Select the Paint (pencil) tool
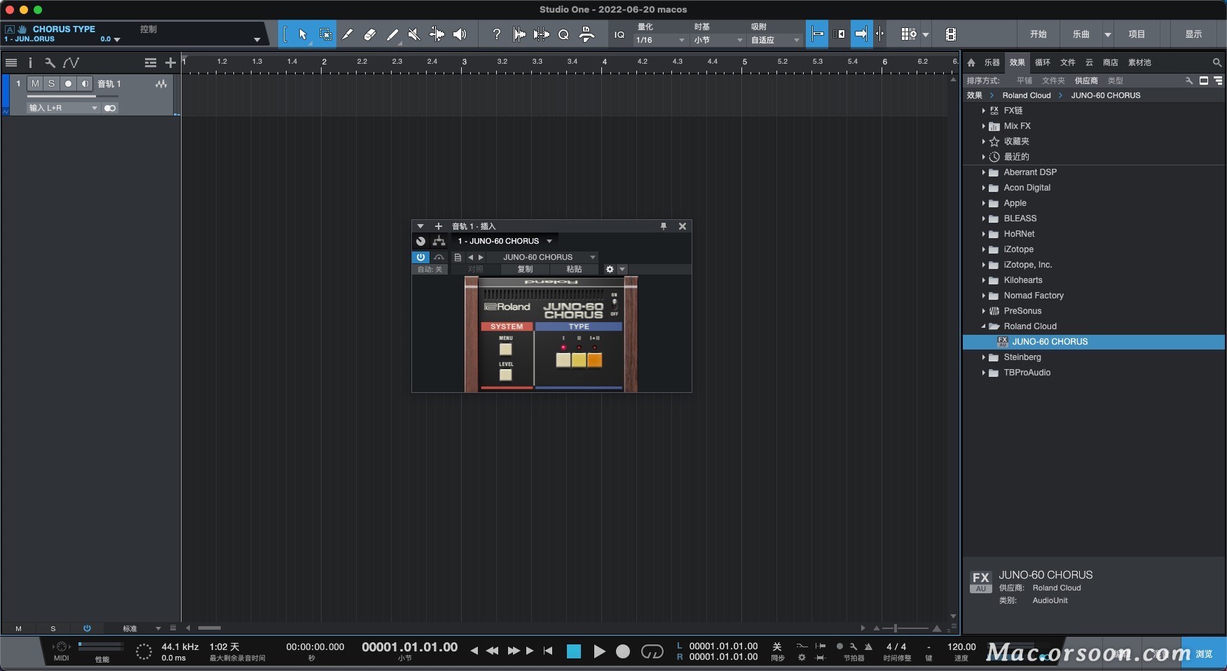The width and height of the screenshot is (1227, 671). (392, 34)
